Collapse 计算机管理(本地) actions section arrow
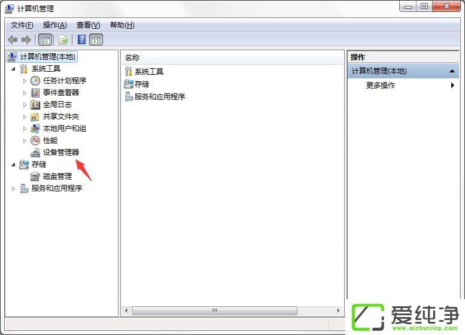465x335 pixels. (x=452, y=71)
